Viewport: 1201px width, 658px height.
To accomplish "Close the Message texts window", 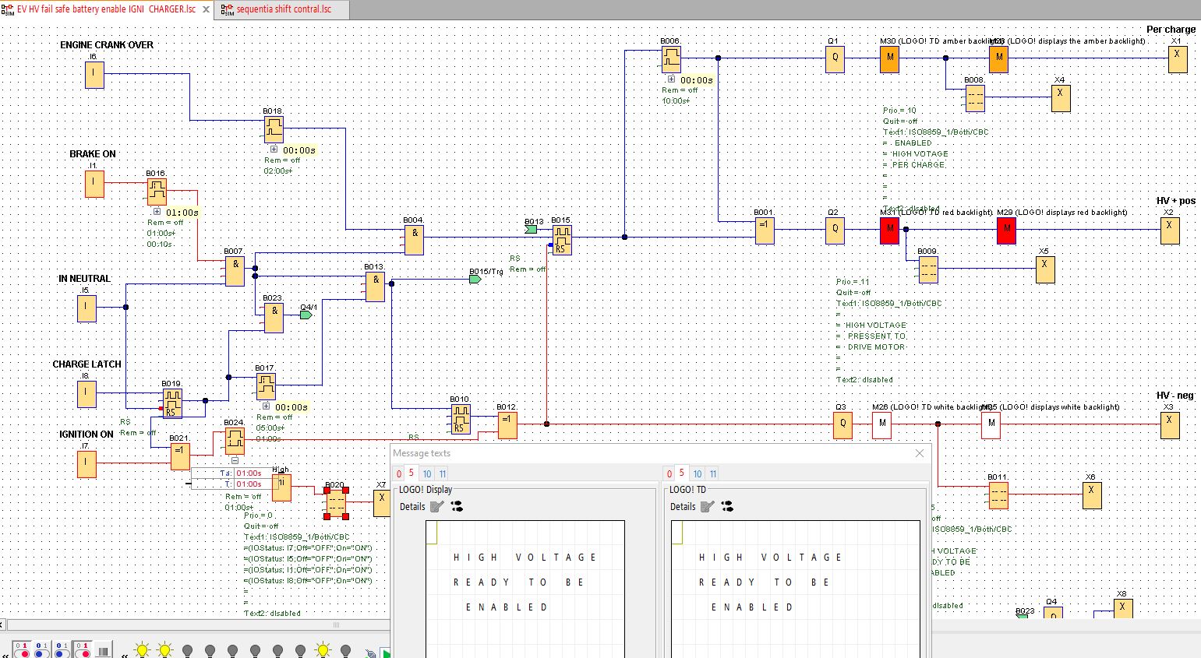I will point(920,453).
